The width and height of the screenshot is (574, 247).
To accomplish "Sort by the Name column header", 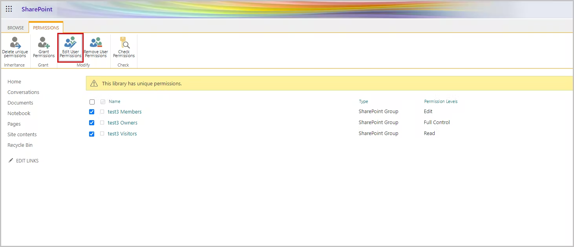I will coord(114,101).
